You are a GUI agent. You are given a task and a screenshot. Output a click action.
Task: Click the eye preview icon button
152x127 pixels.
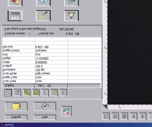(x=43, y=3)
